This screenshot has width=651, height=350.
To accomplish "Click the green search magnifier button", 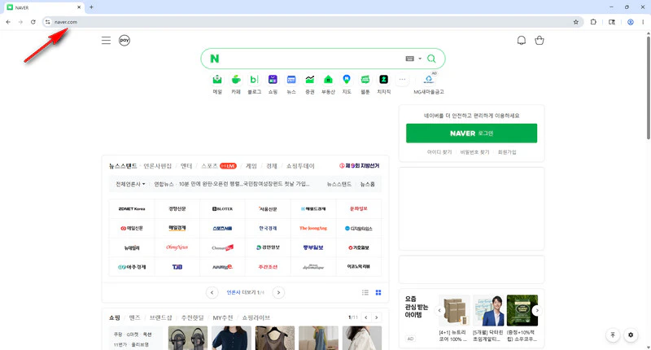I will [431, 59].
